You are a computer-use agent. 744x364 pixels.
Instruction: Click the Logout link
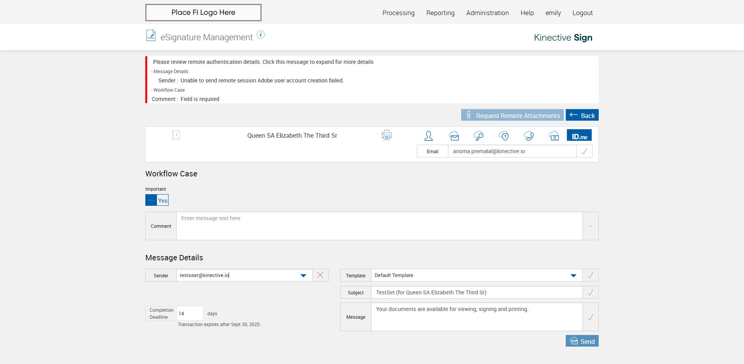(582, 13)
